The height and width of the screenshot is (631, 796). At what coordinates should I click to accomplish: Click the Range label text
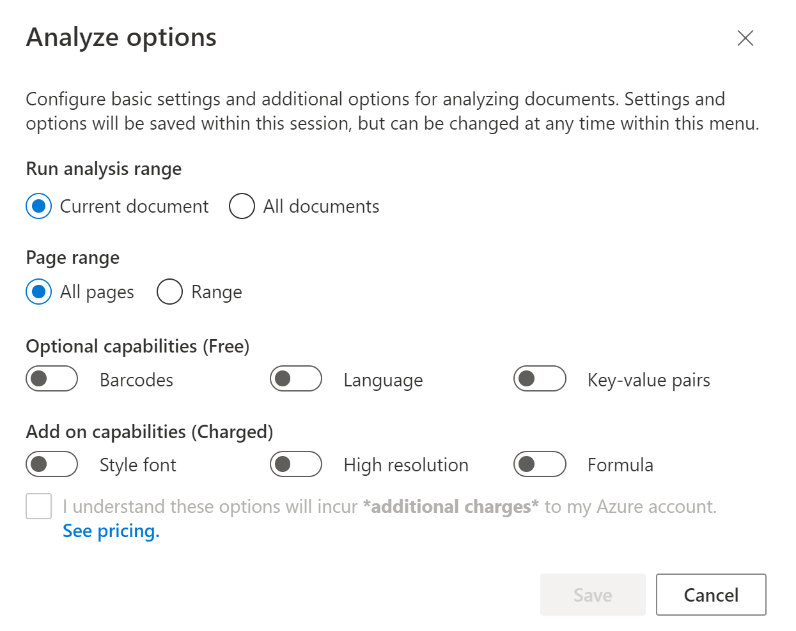216,293
